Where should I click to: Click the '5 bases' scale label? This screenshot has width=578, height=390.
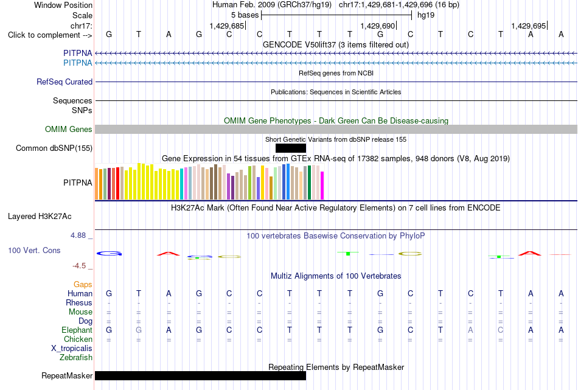point(245,15)
